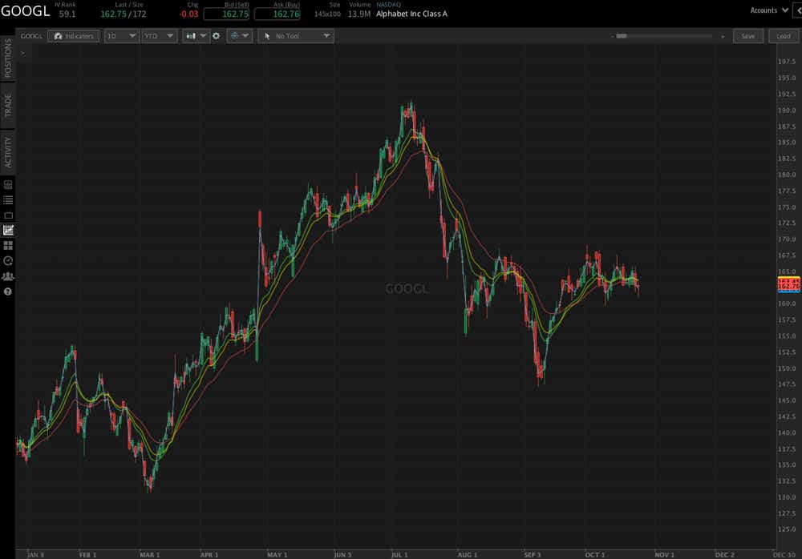The height and width of the screenshot is (559, 802).
Task: Click the Bid (Sell) price 162.75
Action: click(227, 14)
